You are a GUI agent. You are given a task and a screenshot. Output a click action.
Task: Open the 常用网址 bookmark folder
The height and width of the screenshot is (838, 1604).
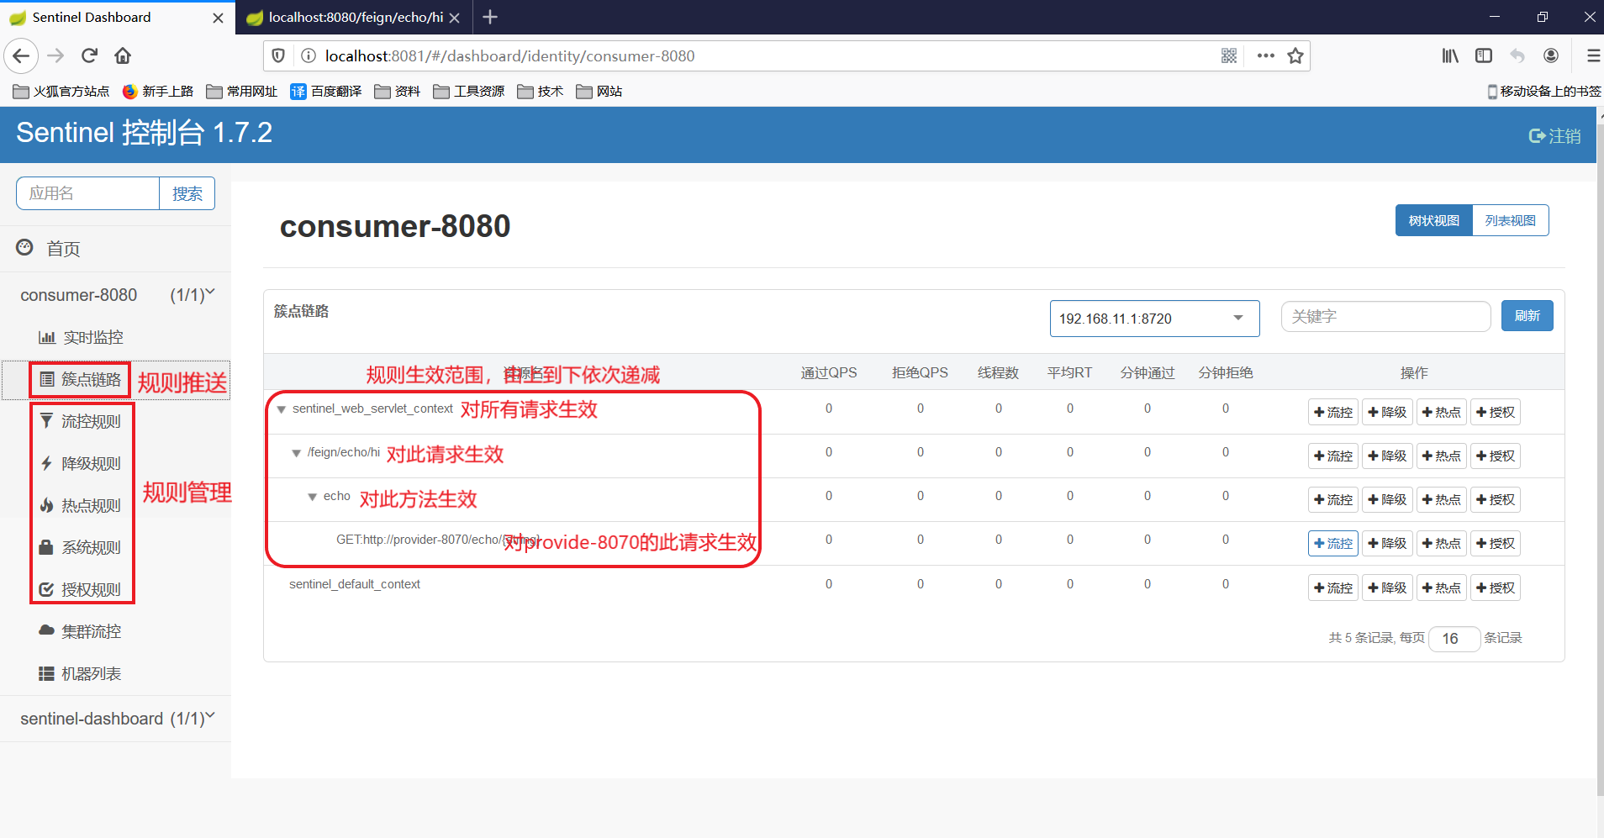coord(242,91)
